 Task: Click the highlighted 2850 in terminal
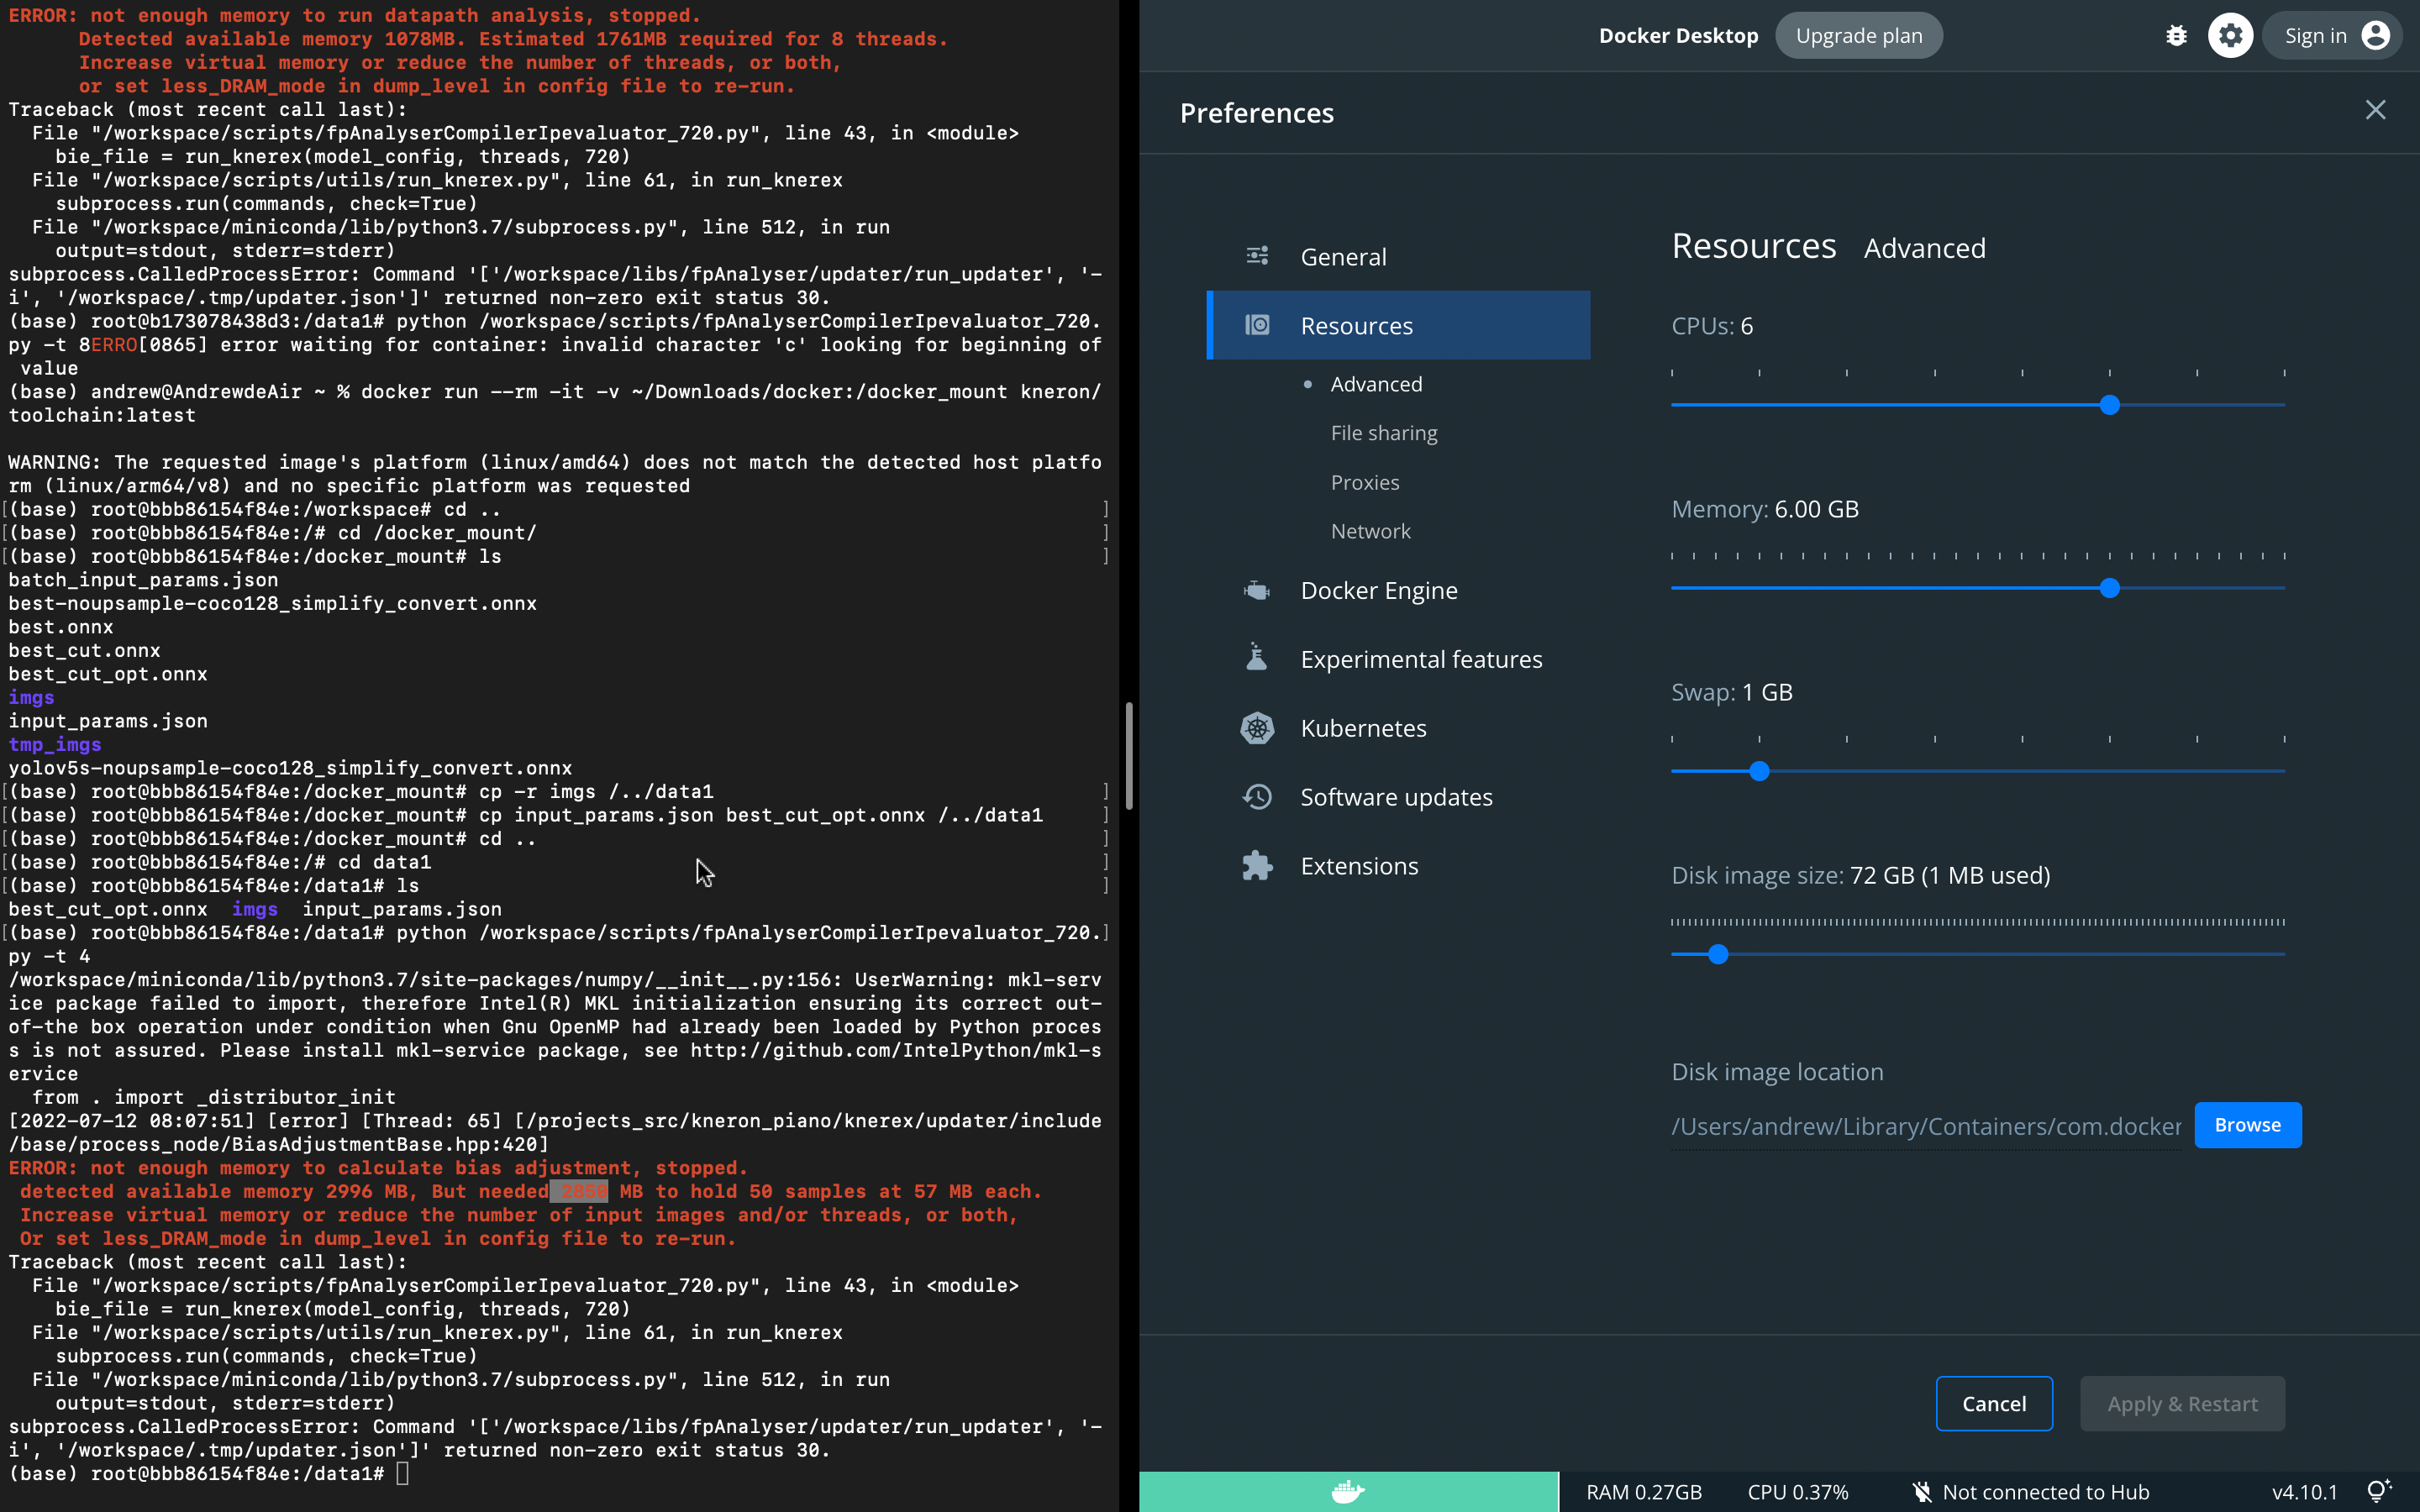click(579, 1191)
